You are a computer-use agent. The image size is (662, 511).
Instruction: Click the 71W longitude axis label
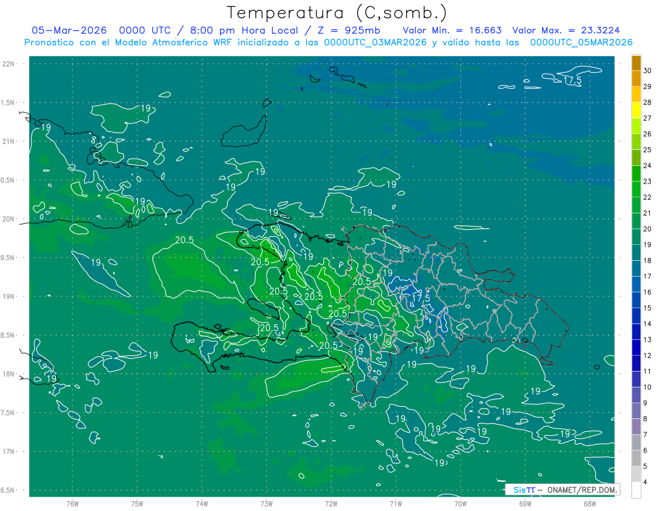pyautogui.click(x=396, y=503)
